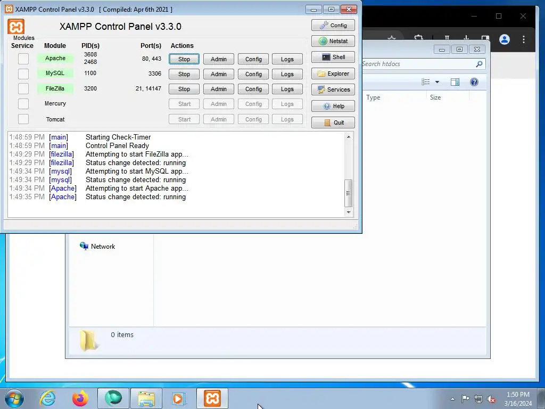The height and width of the screenshot is (409, 545).
Task: Open view options dropdown arrow in Explorer
Action: click(x=437, y=82)
